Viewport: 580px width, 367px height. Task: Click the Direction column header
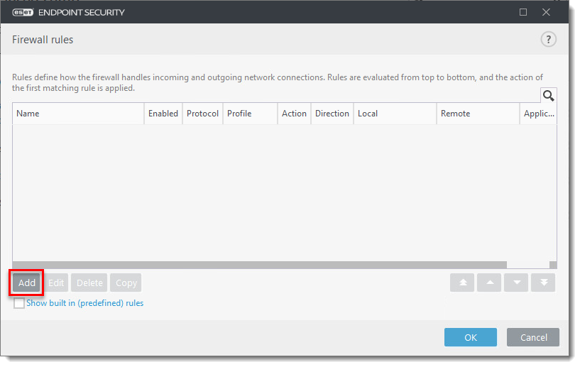pos(332,114)
